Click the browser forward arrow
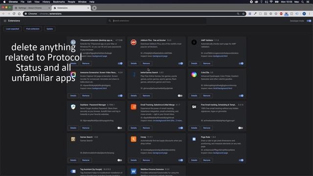Screen dimensions: 313x176 coord(9,14)
